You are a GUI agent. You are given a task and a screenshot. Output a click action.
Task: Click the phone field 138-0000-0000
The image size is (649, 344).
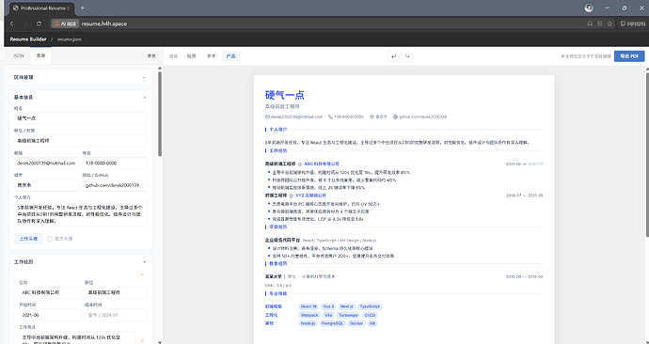pyautogui.click(x=115, y=163)
